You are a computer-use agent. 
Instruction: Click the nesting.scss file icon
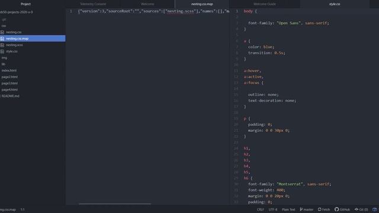tap(2, 45)
